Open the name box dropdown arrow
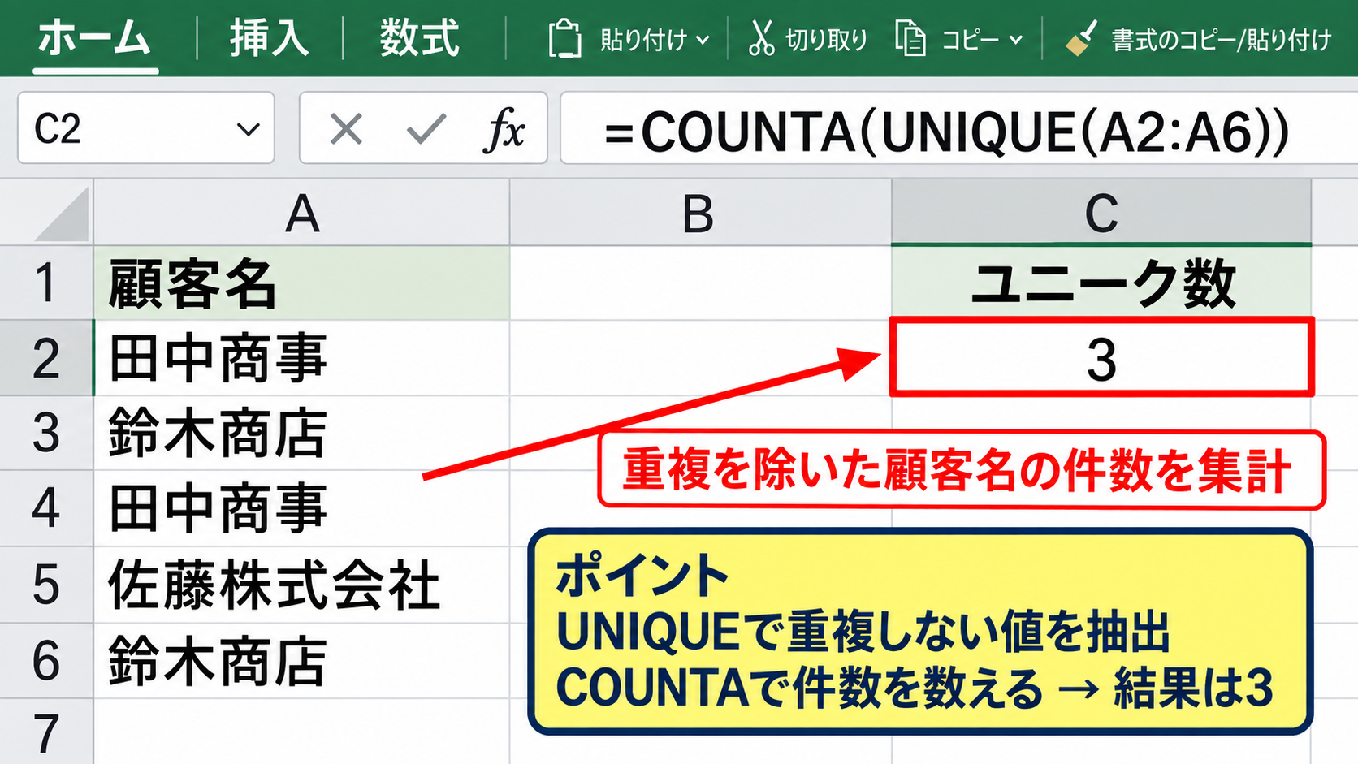The width and height of the screenshot is (1358, 764). 248,129
